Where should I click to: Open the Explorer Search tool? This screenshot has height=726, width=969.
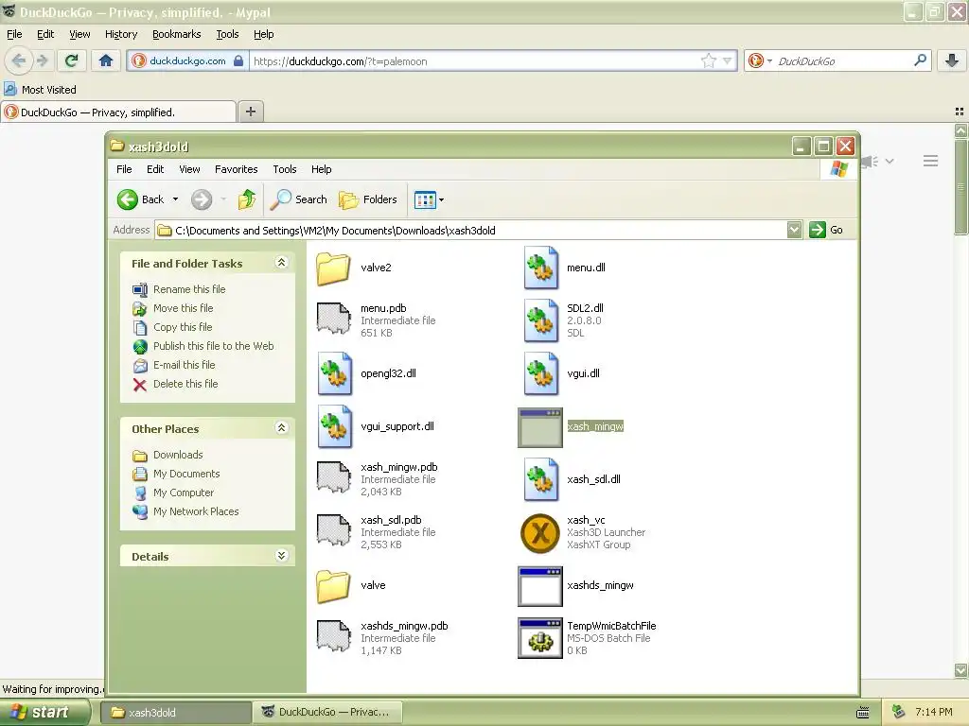coord(298,199)
